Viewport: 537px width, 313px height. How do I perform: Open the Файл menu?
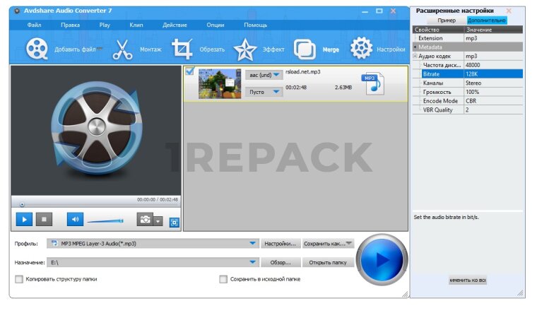[x=34, y=25]
